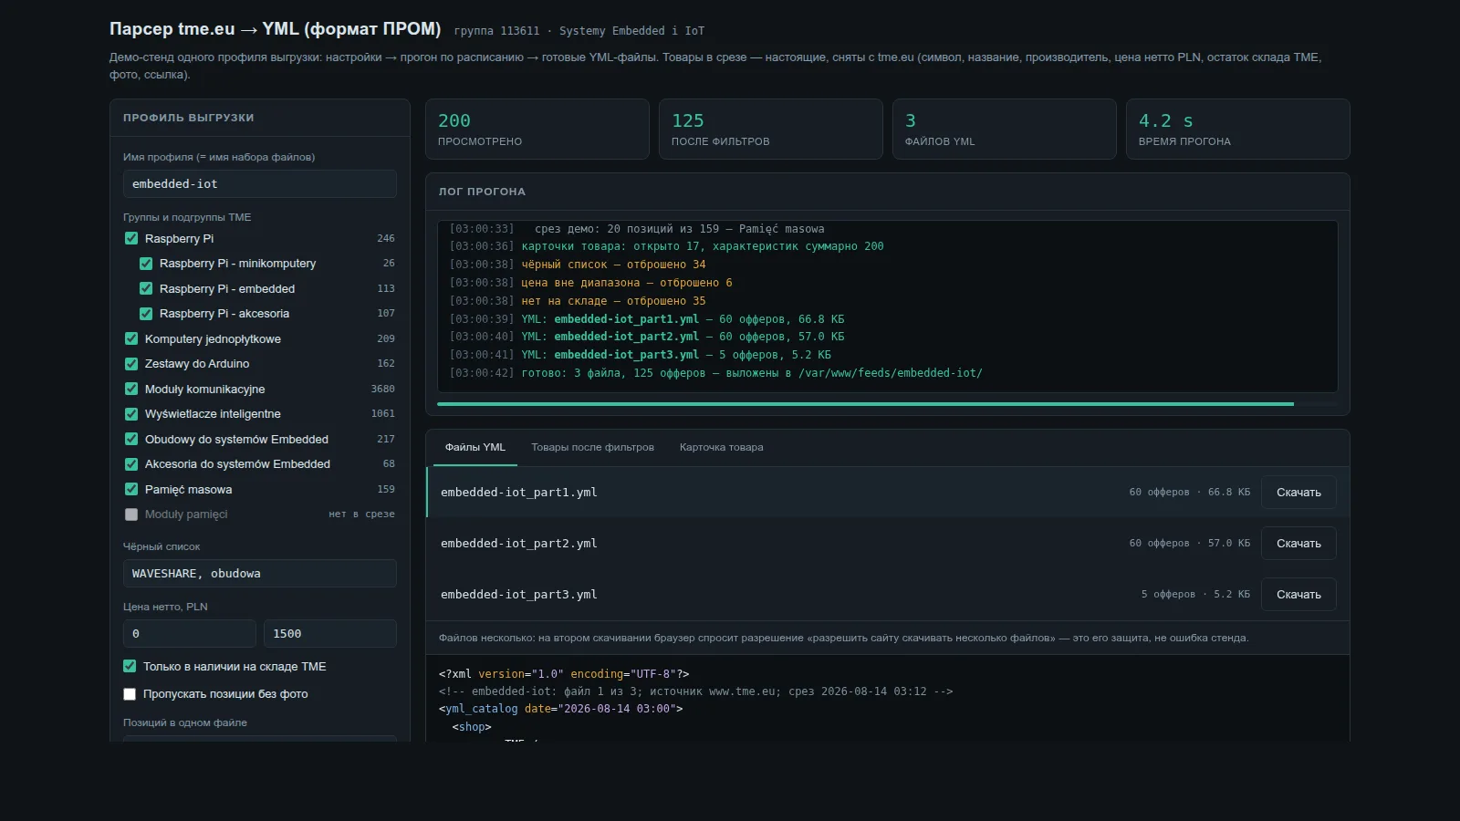
Task: Select embedded-iot_part1.yml file row name
Action: (x=519, y=493)
